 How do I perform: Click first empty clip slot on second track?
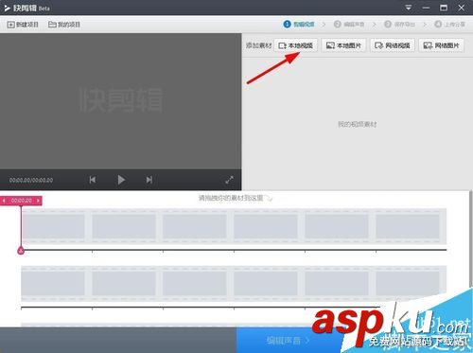point(53,283)
